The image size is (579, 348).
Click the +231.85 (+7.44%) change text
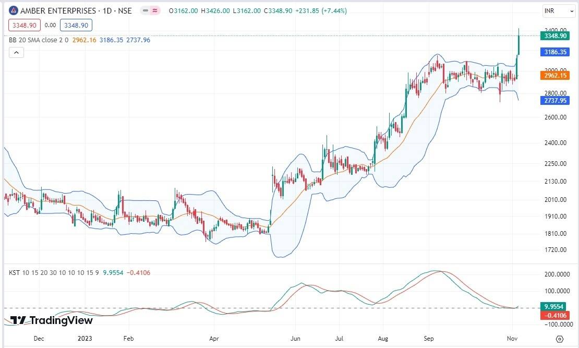pos(321,11)
